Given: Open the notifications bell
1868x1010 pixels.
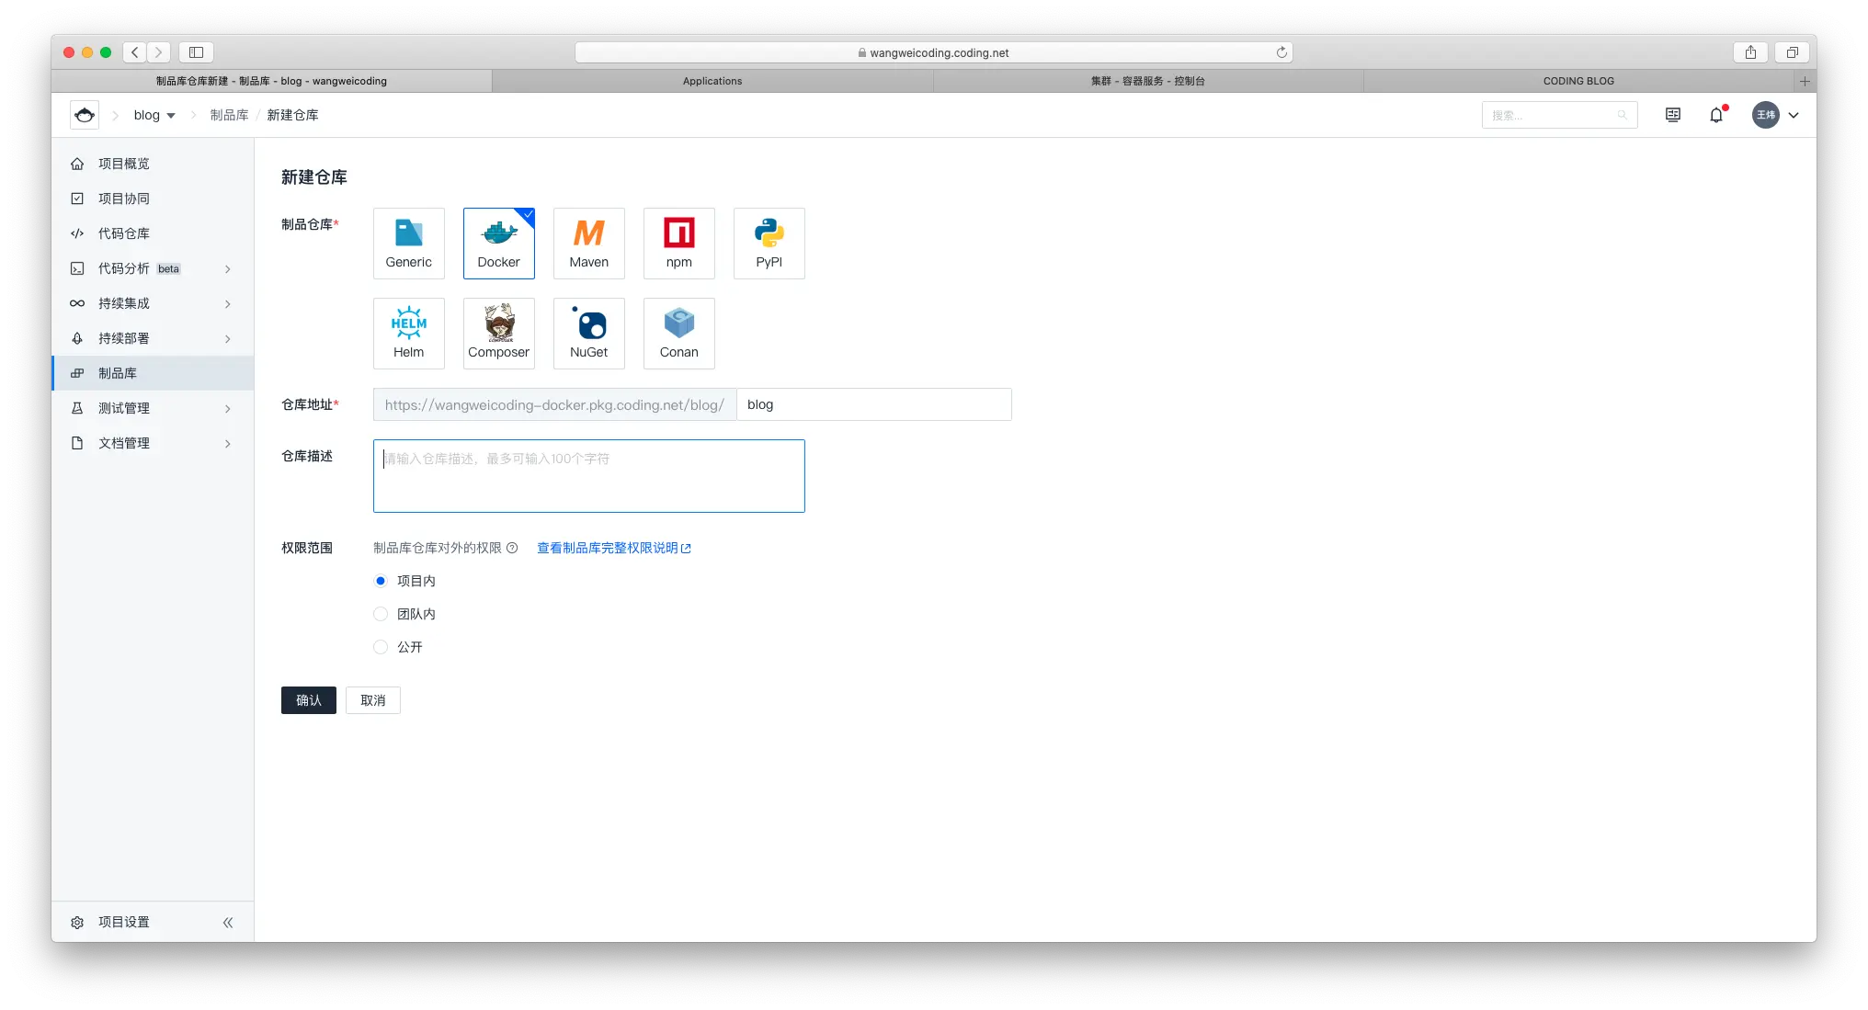Looking at the screenshot, I should (x=1715, y=115).
